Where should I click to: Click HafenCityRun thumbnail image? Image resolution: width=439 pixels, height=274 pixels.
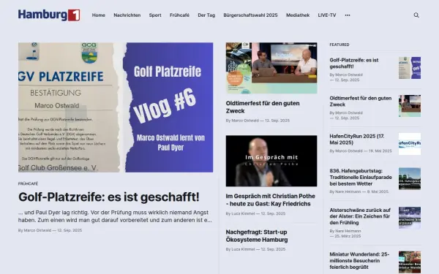coord(410,144)
